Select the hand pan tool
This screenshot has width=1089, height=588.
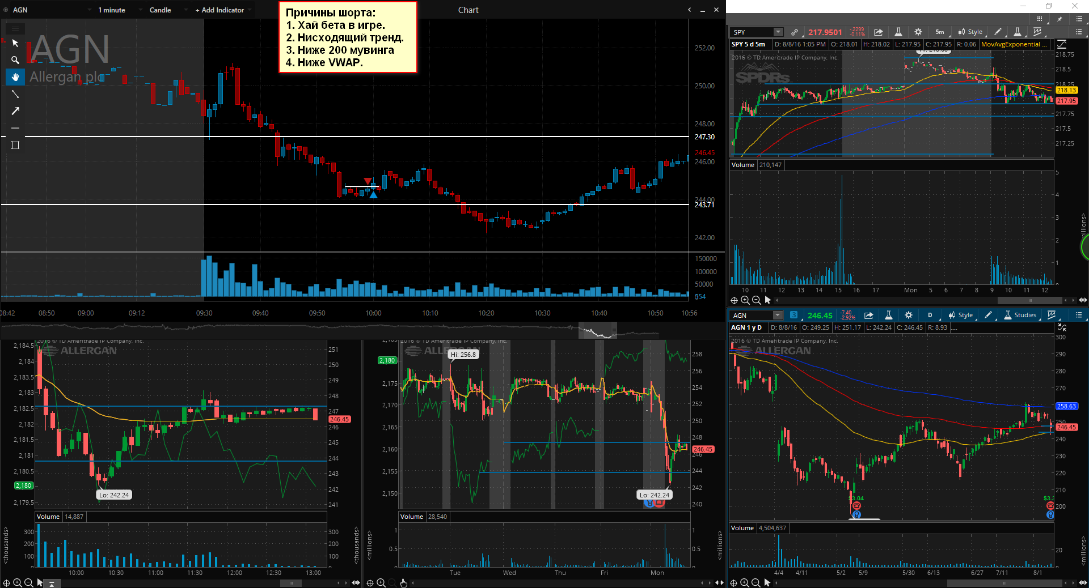[15, 77]
